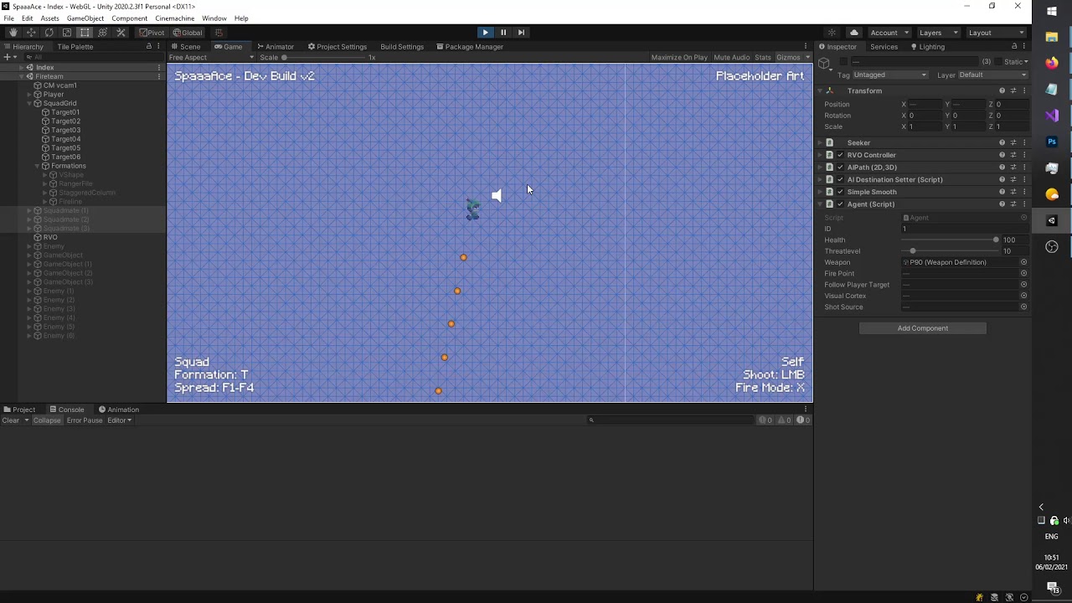
Task: Select the Hand tool in the toolbar
Action: [x=13, y=33]
